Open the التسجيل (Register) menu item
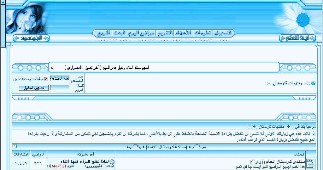Screen dimensions: 323x170 pos(223,33)
